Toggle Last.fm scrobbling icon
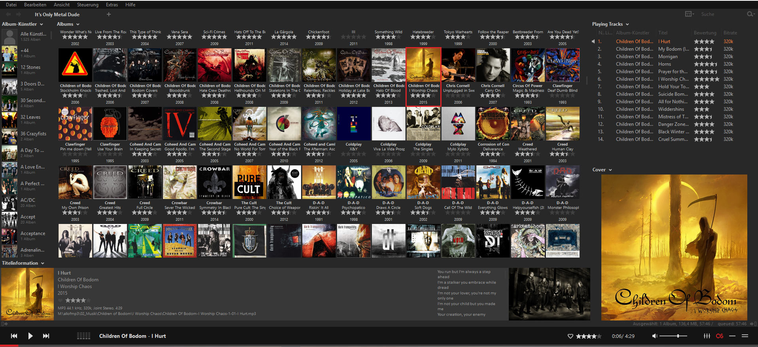 [720, 336]
